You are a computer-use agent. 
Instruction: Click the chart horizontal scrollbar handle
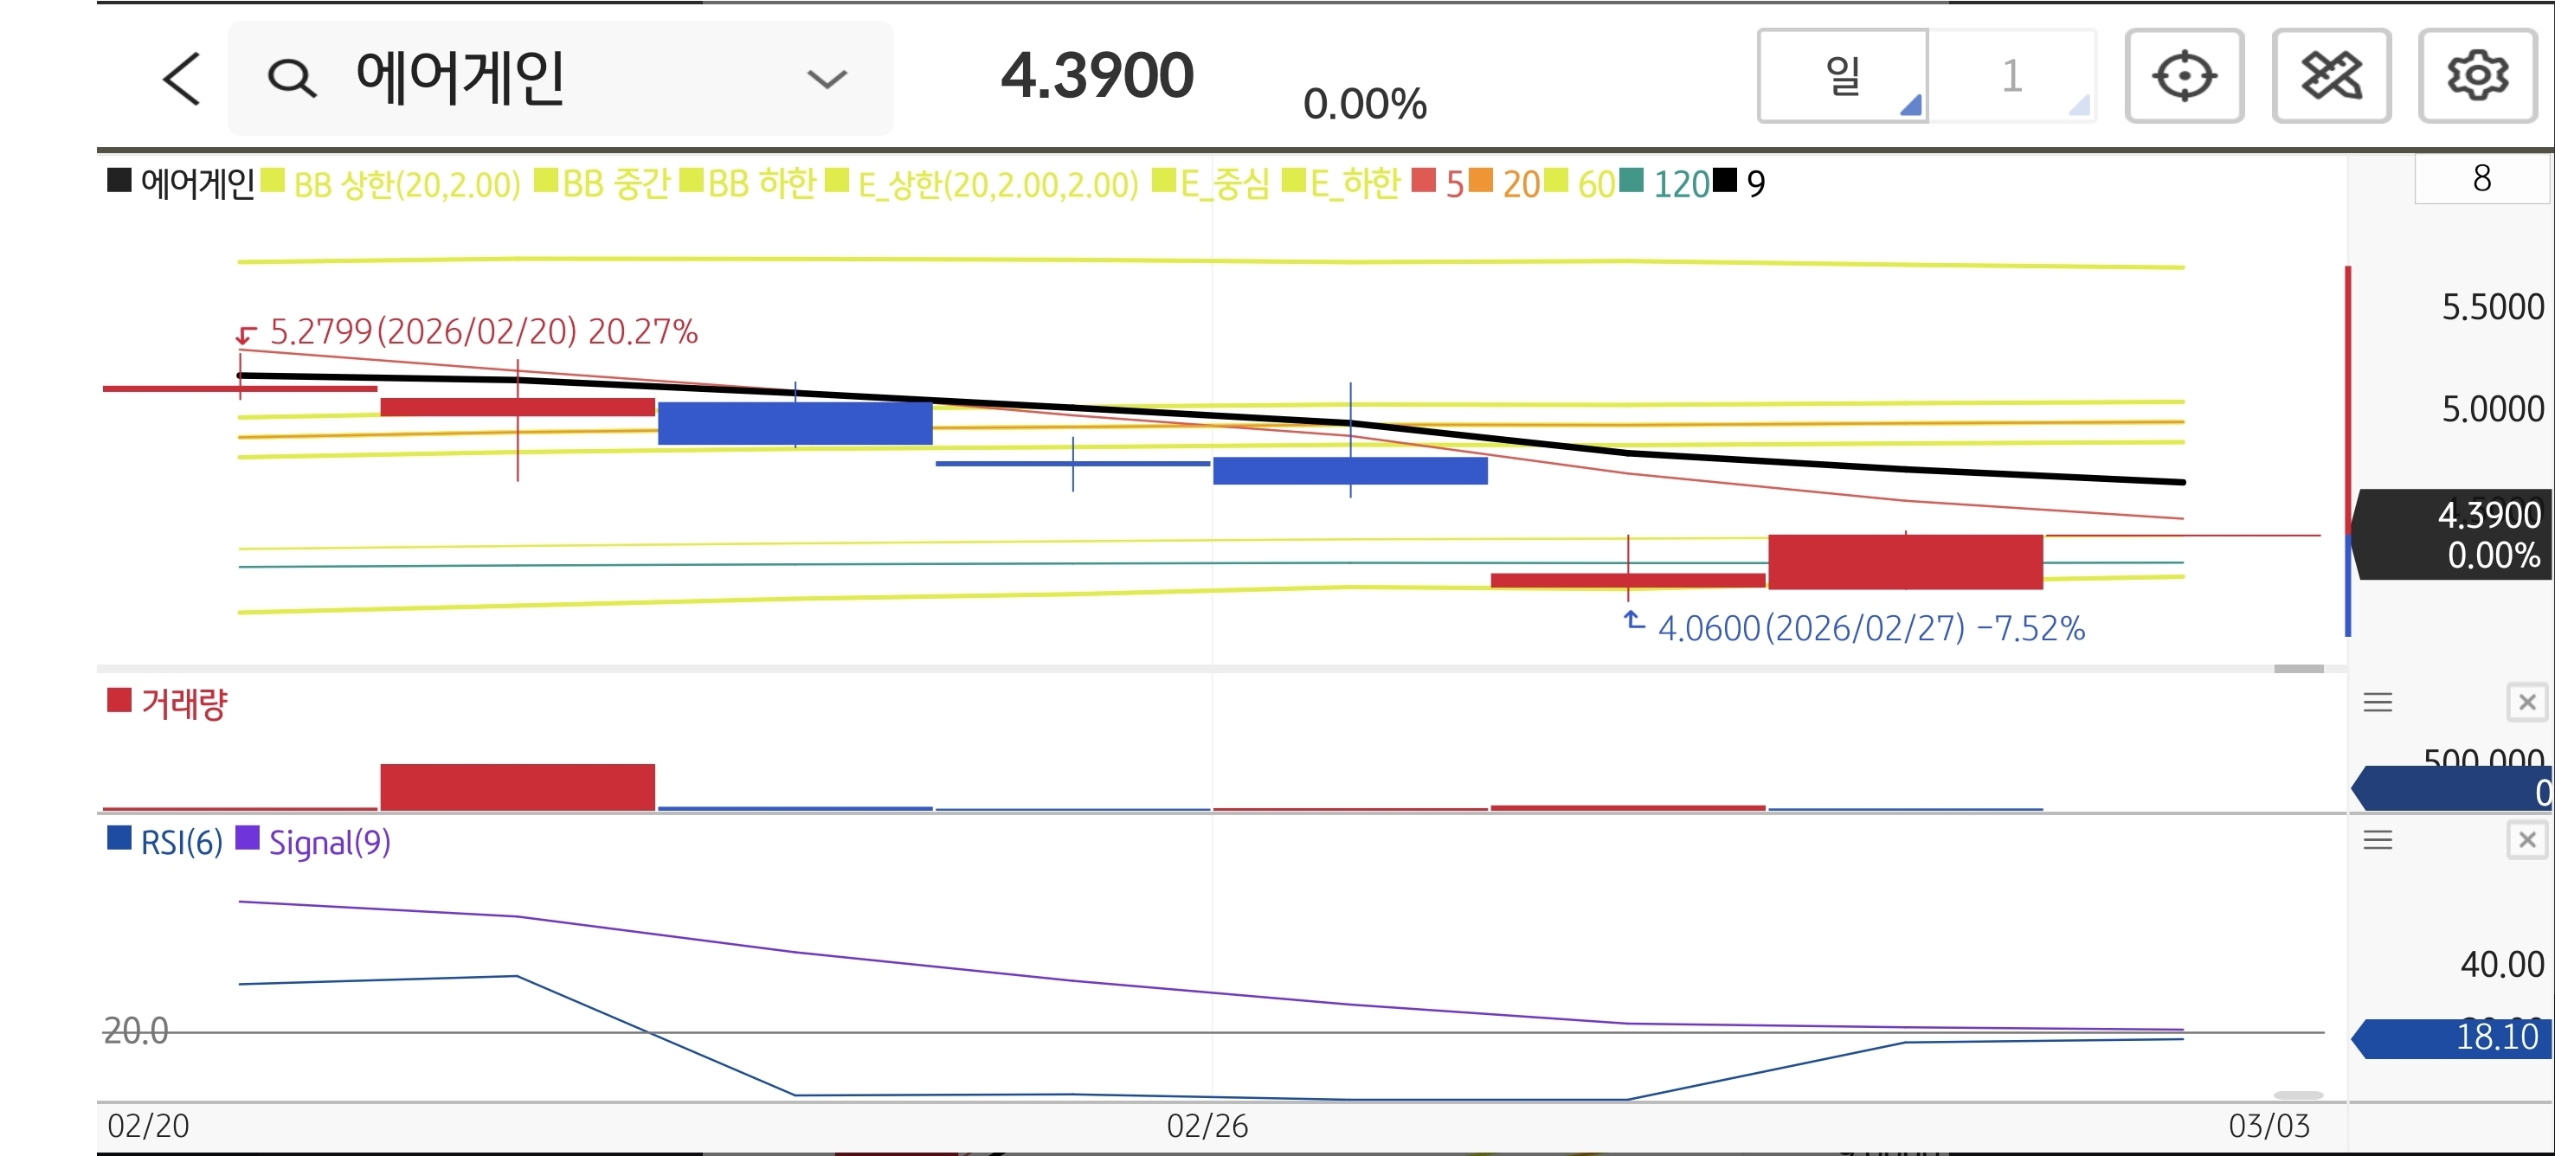click(2298, 669)
